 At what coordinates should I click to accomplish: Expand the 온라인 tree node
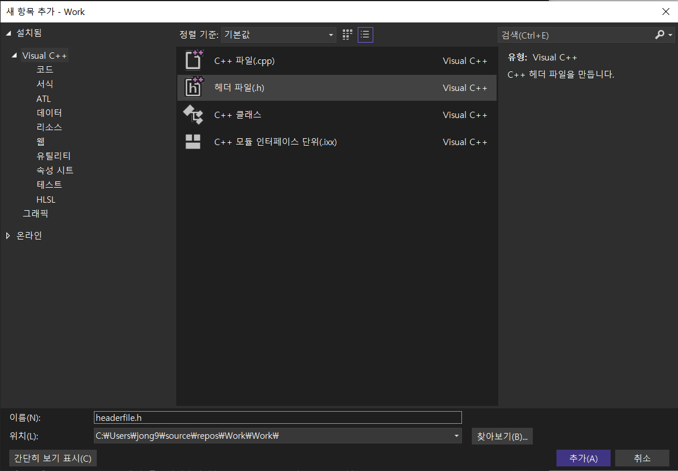click(x=8, y=235)
